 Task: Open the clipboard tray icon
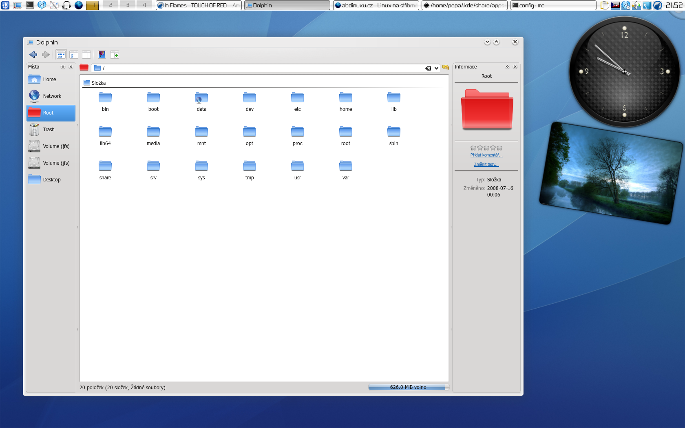(605, 5)
